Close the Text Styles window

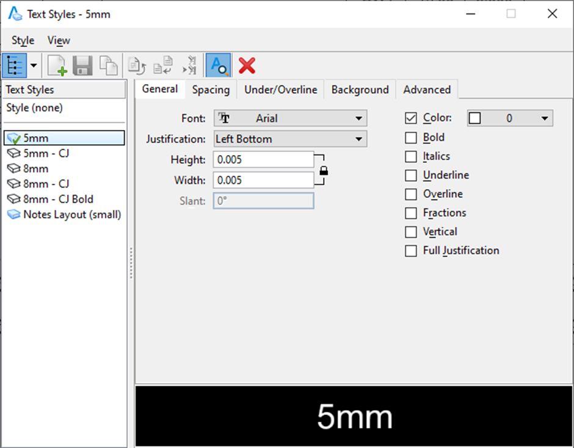(x=552, y=14)
